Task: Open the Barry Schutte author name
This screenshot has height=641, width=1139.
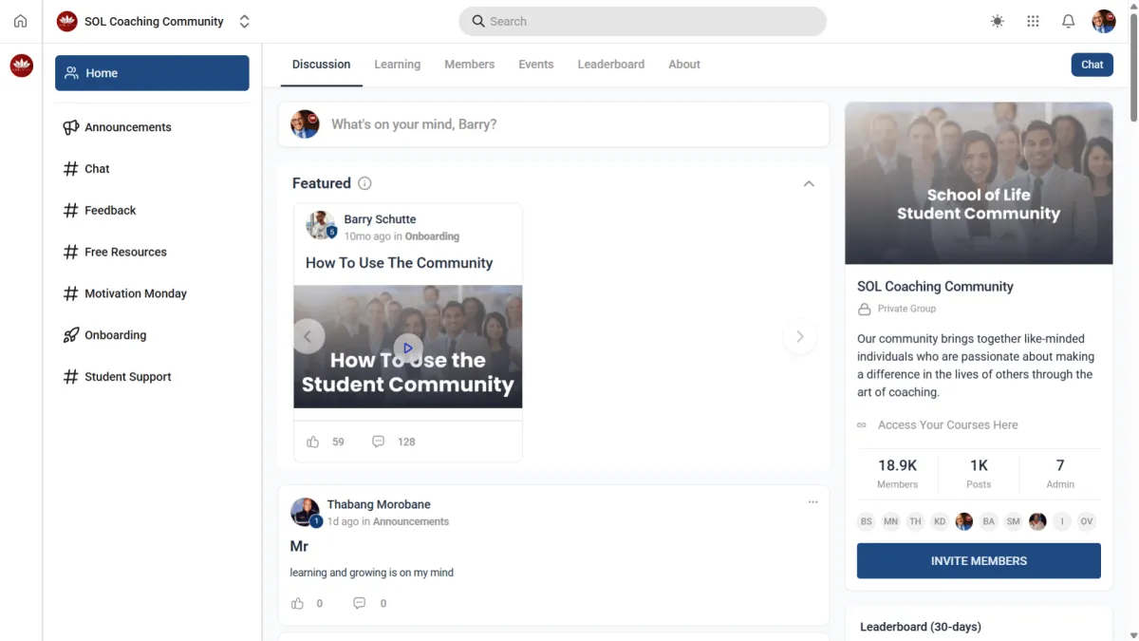Action: tap(380, 219)
